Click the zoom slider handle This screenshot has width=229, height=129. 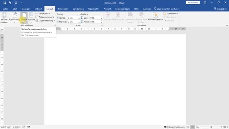[x=211, y=127]
